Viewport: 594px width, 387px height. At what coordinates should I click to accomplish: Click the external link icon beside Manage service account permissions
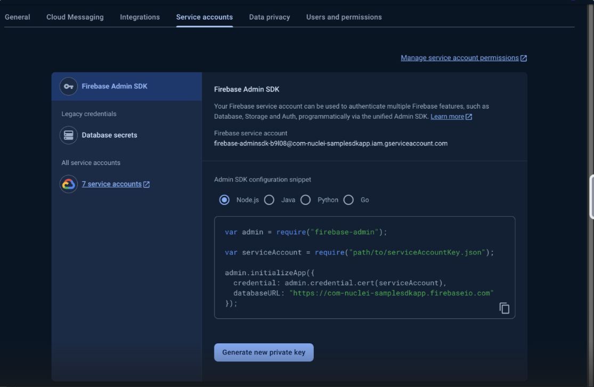pos(523,57)
